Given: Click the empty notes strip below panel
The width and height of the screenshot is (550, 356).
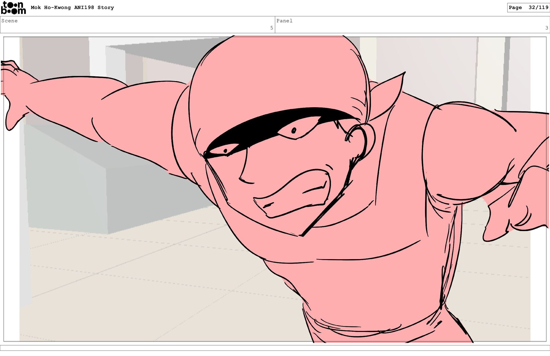Looking at the screenshot, I should tap(275, 348).
